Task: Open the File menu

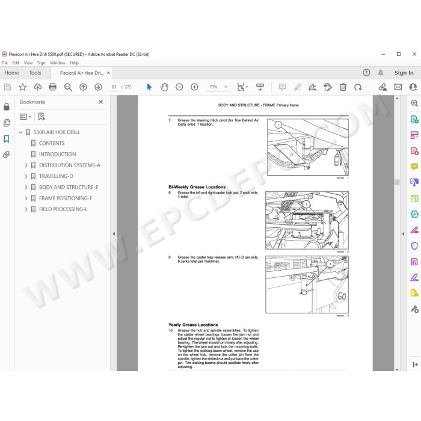Action: tap(5, 63)
